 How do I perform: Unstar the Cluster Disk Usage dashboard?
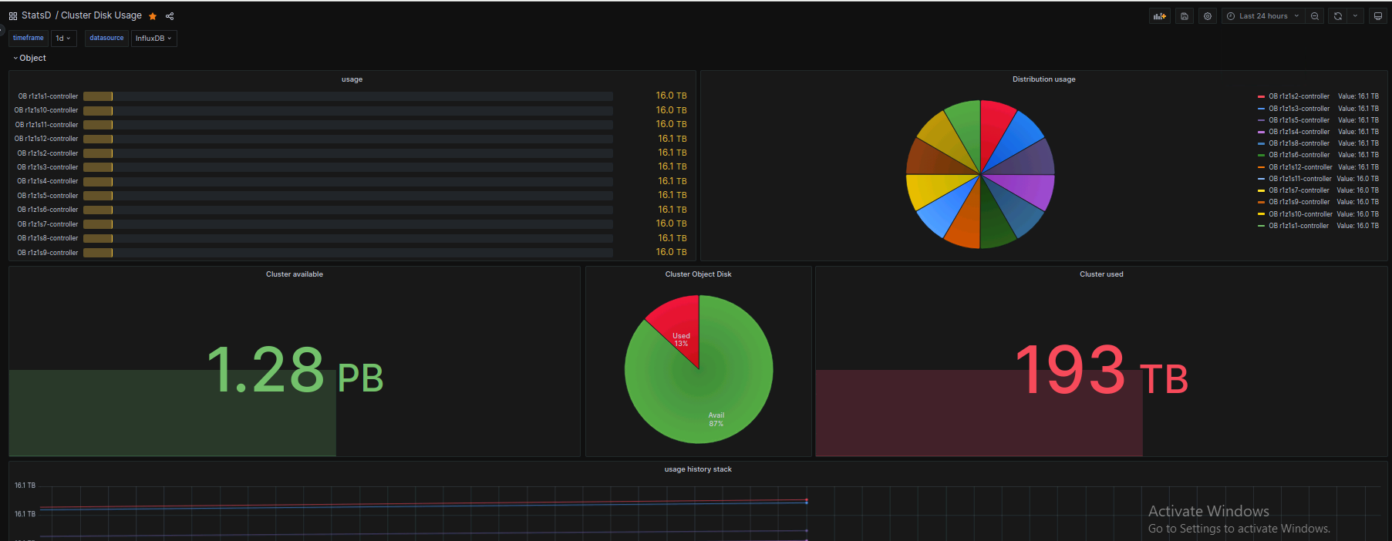153,16
